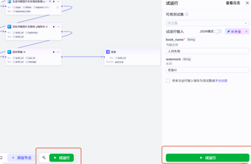Click the 结束 end node icon
The height and width of the screenshot is (164, 251).
pos(108,52)
